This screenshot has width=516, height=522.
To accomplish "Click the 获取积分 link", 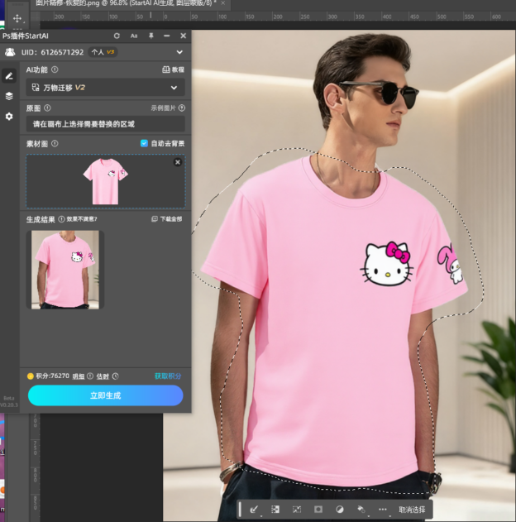I will tap(168, 376).
